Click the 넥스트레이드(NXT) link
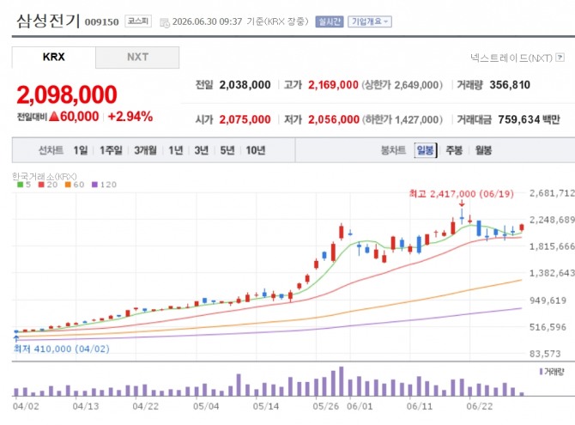The image size is (575, 425). [x=511, y=58]
